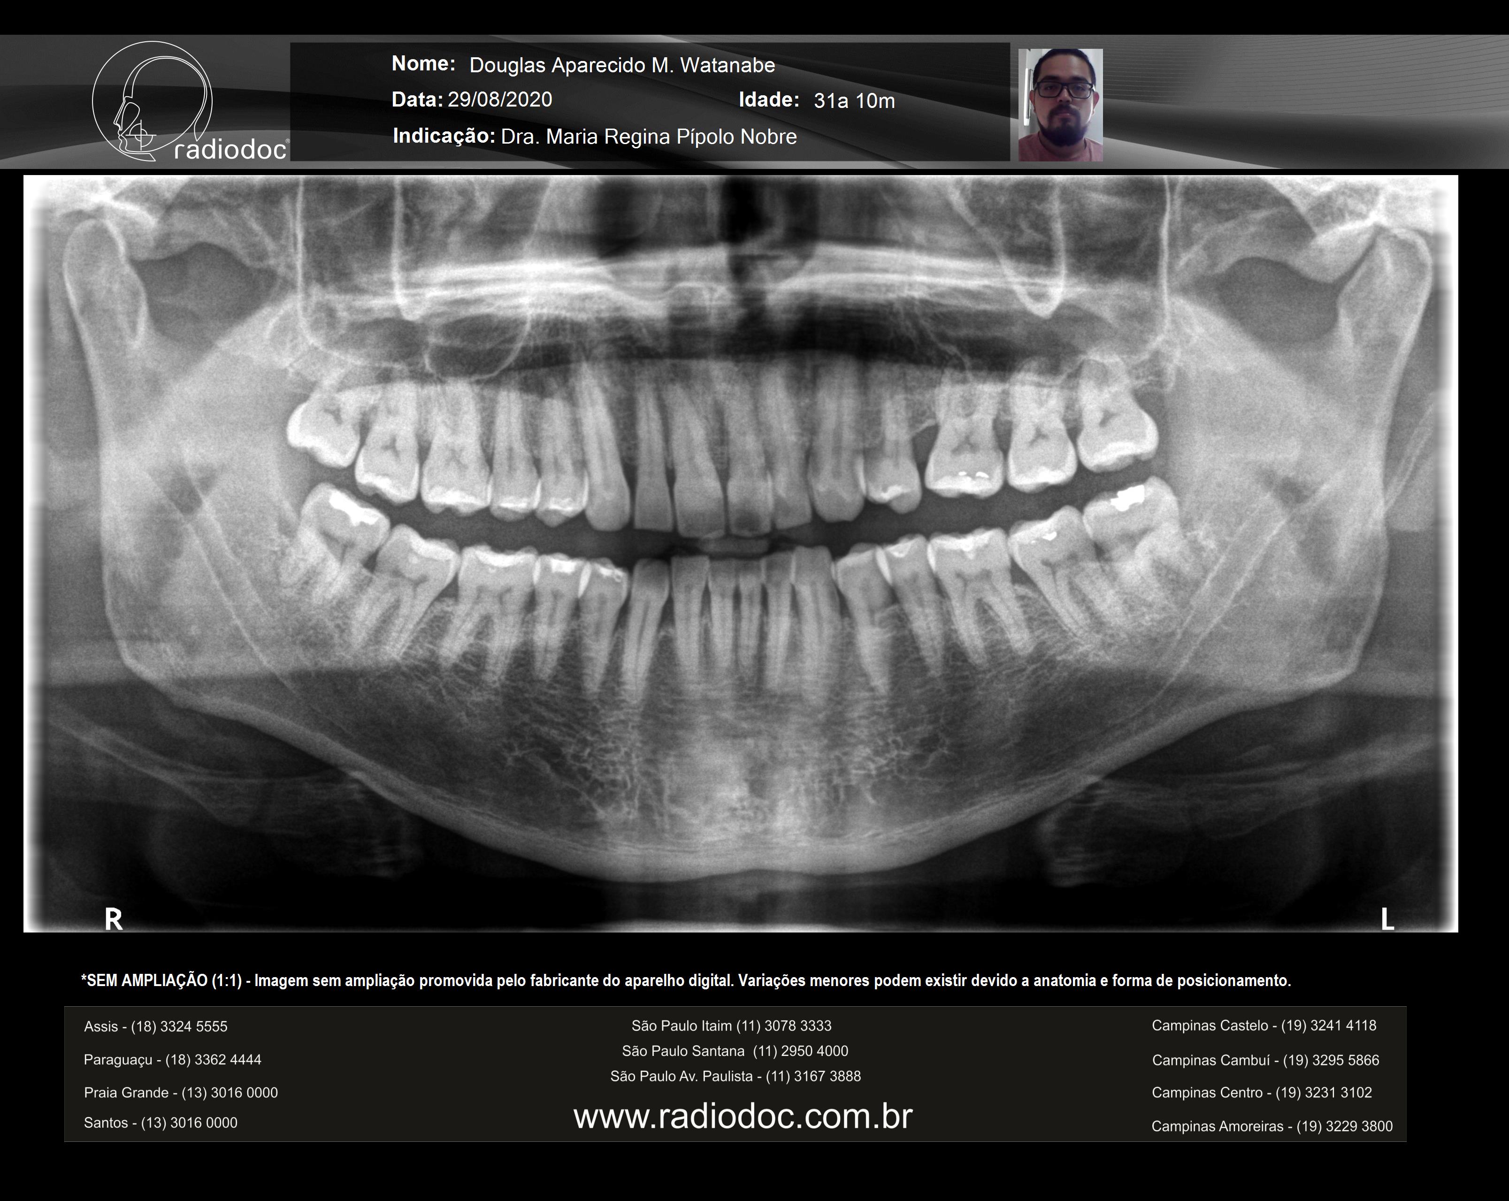Click the Paraguaçu phone number entry

click(x=172, y=1060)
